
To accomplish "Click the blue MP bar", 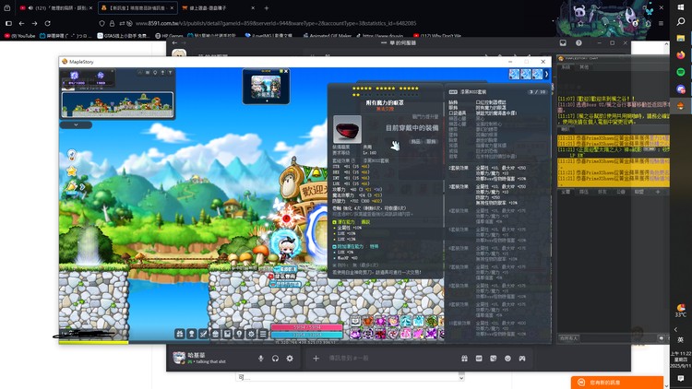I will click(x=305, y=335).
